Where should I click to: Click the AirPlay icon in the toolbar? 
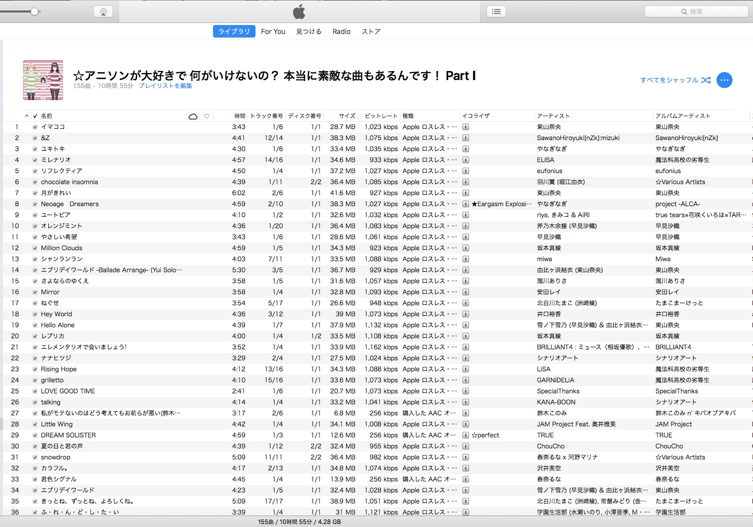pos(103,12)
